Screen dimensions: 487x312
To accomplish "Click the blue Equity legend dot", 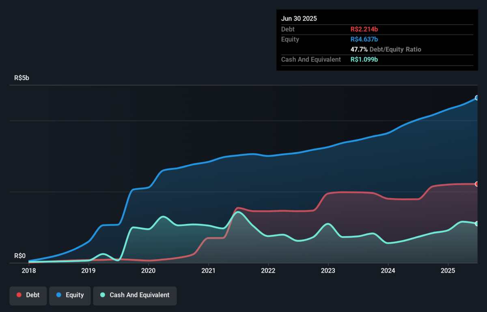I will tap(58, 295).
